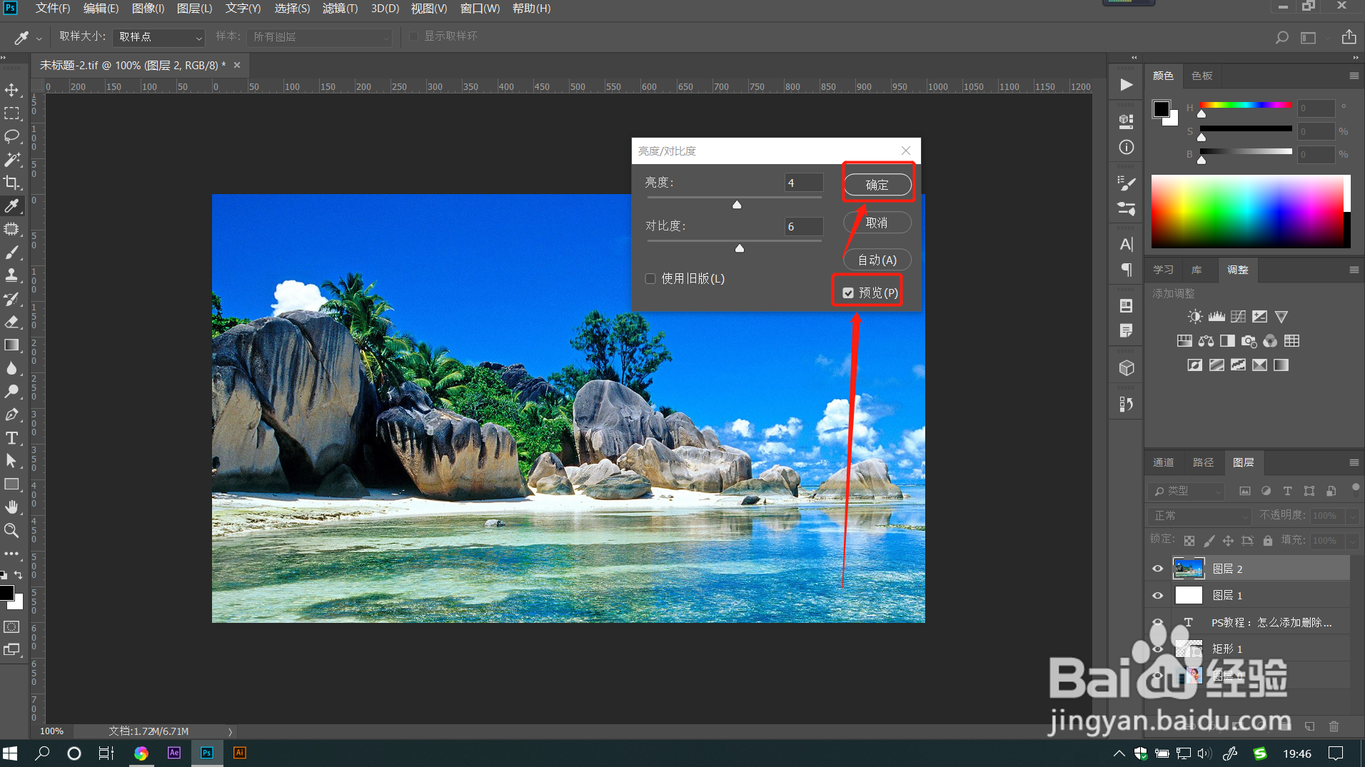1365x767 pixels.
Task: Select the Brush tool
Action: point(12,253)
